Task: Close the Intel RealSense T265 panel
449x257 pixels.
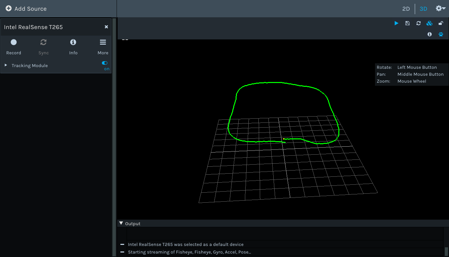Action: click(x=106, y=27)
